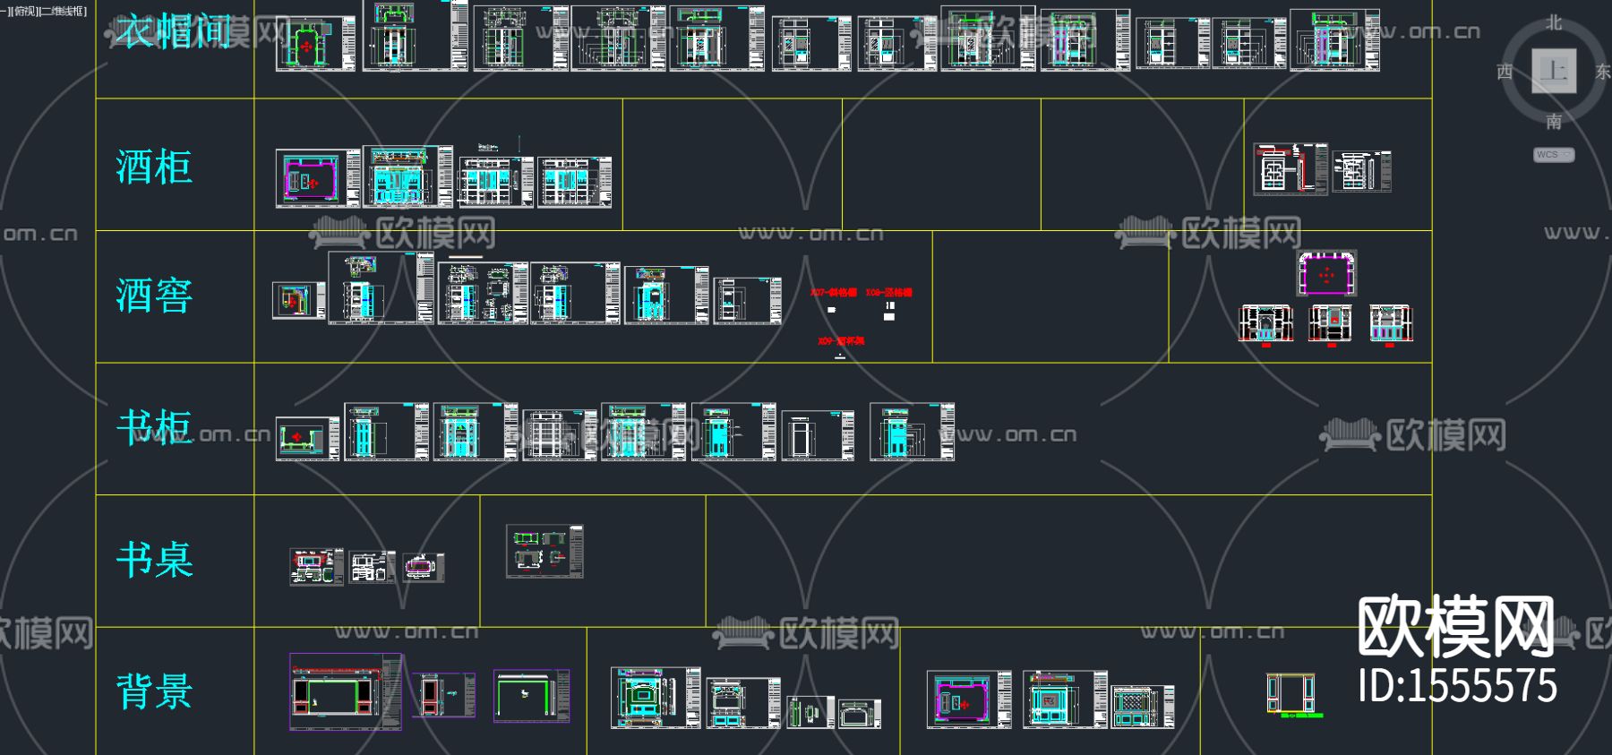Select the fourth 酒柜 drawing sheet
1612x755 pixels.
(574, 182)
